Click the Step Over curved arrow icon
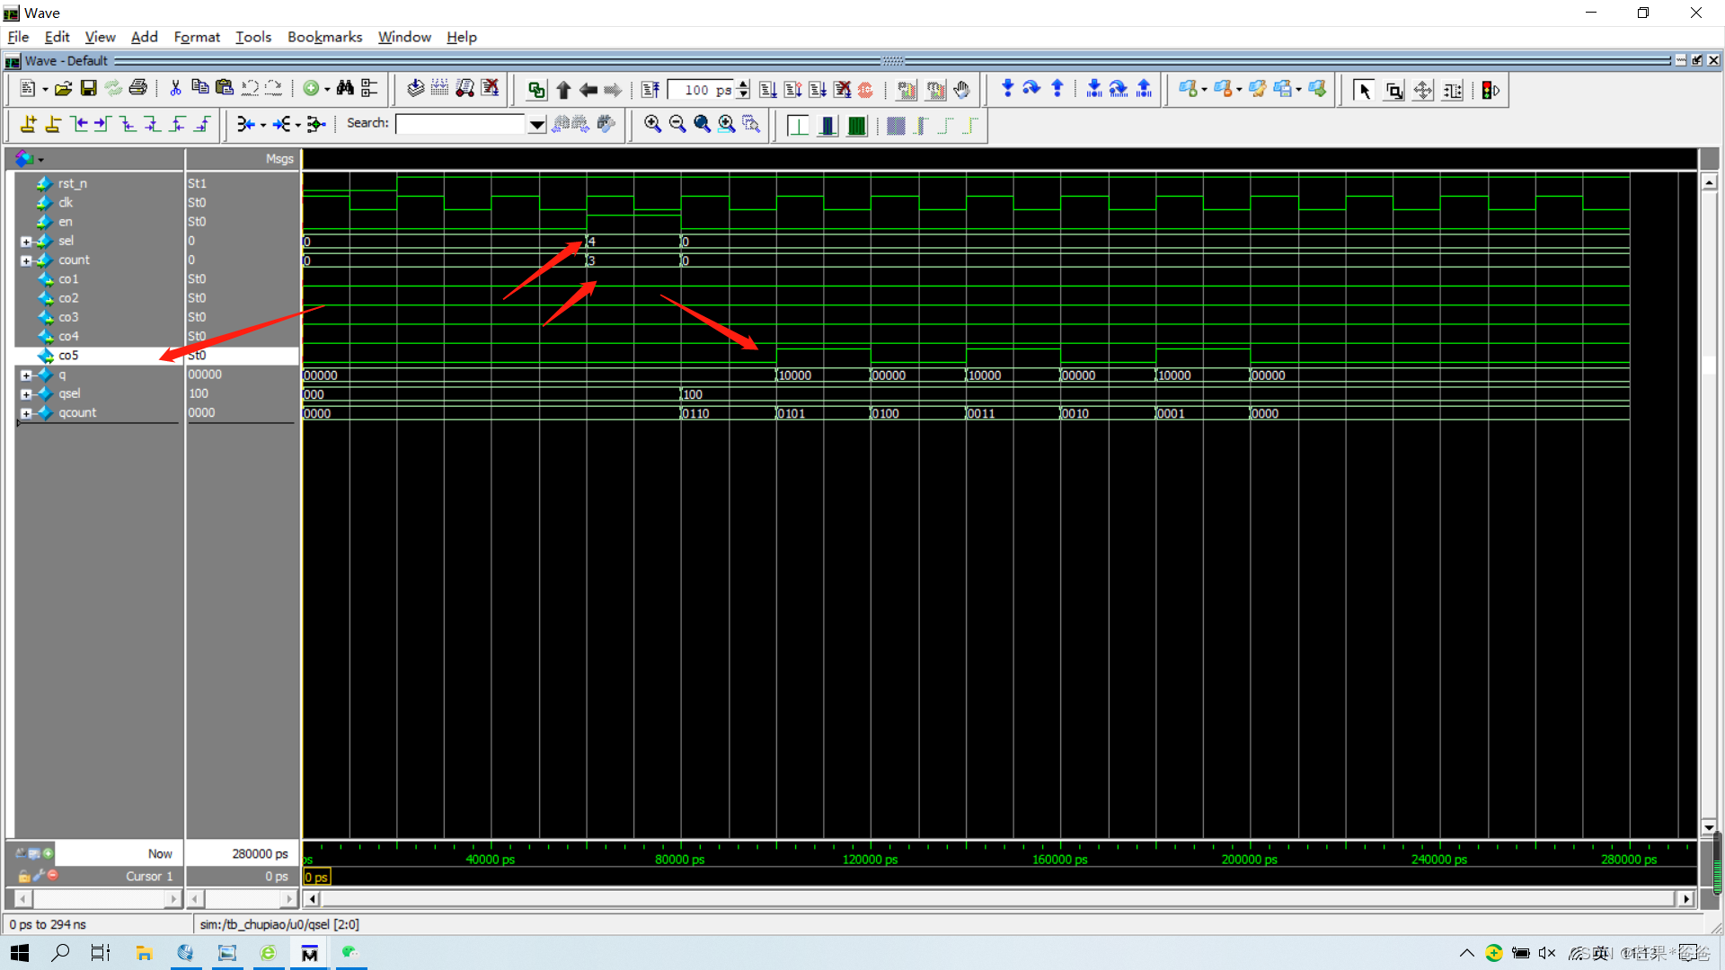This screenshot has width=1725, height=970. [x=1031, y=88]
